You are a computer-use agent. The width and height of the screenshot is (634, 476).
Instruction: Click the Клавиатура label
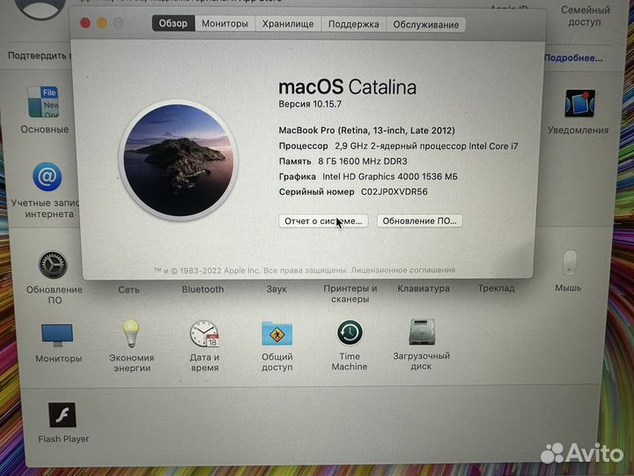click(x=424, y=288)
